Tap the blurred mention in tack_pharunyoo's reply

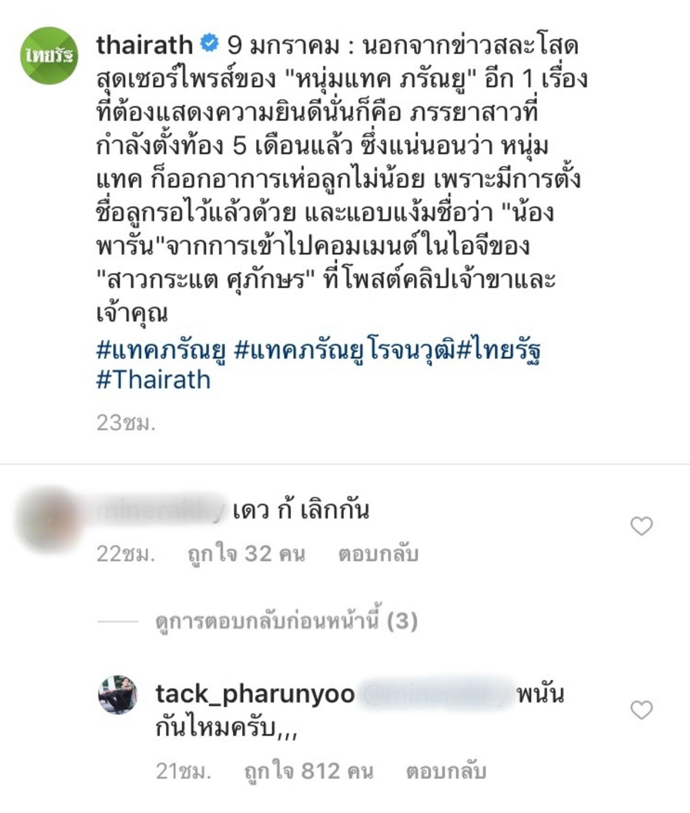[436, 694]
